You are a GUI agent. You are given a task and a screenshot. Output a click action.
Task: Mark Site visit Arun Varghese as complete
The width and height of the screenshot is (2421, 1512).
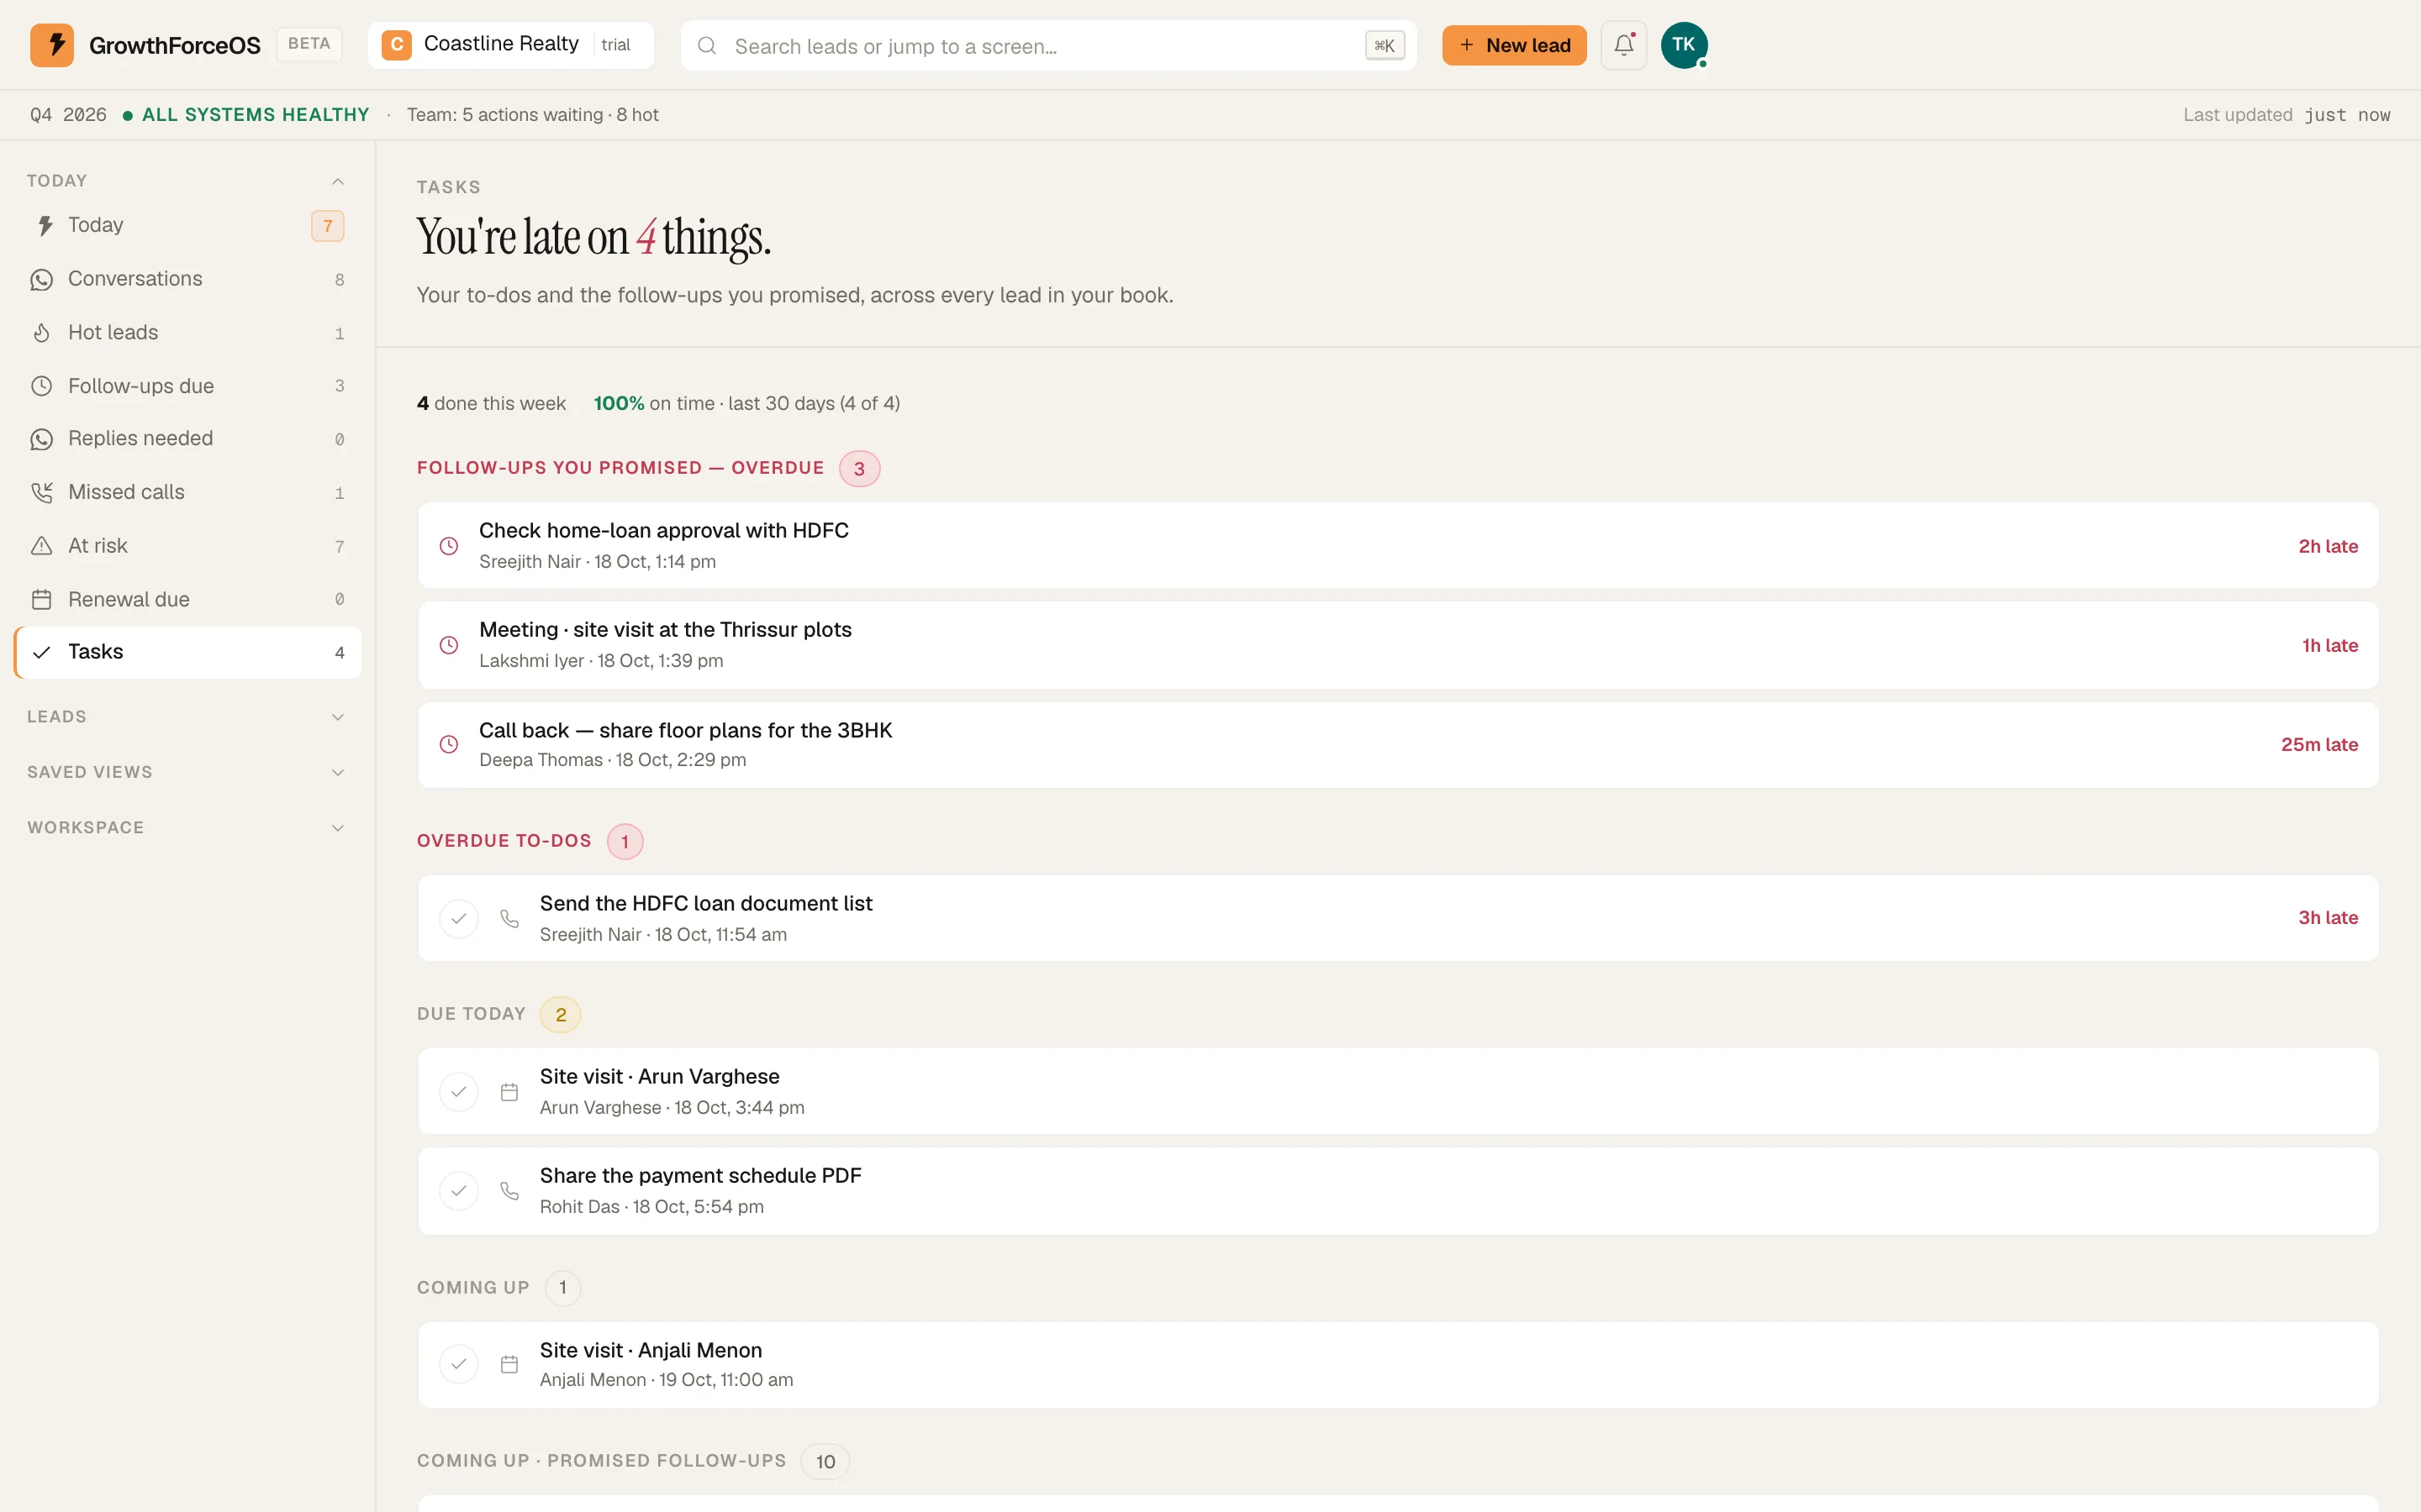click(458, 1092)
